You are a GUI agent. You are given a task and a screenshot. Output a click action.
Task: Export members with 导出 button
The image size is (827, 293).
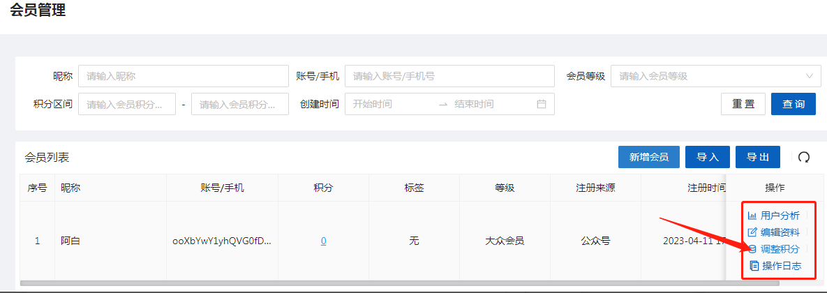757,158
